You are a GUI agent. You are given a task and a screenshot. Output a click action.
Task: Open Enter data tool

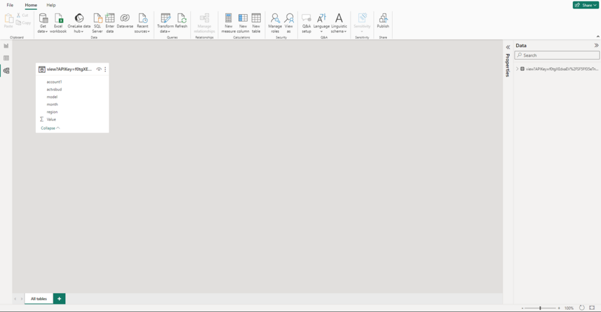pyautogui.click(x=110, y=23)
